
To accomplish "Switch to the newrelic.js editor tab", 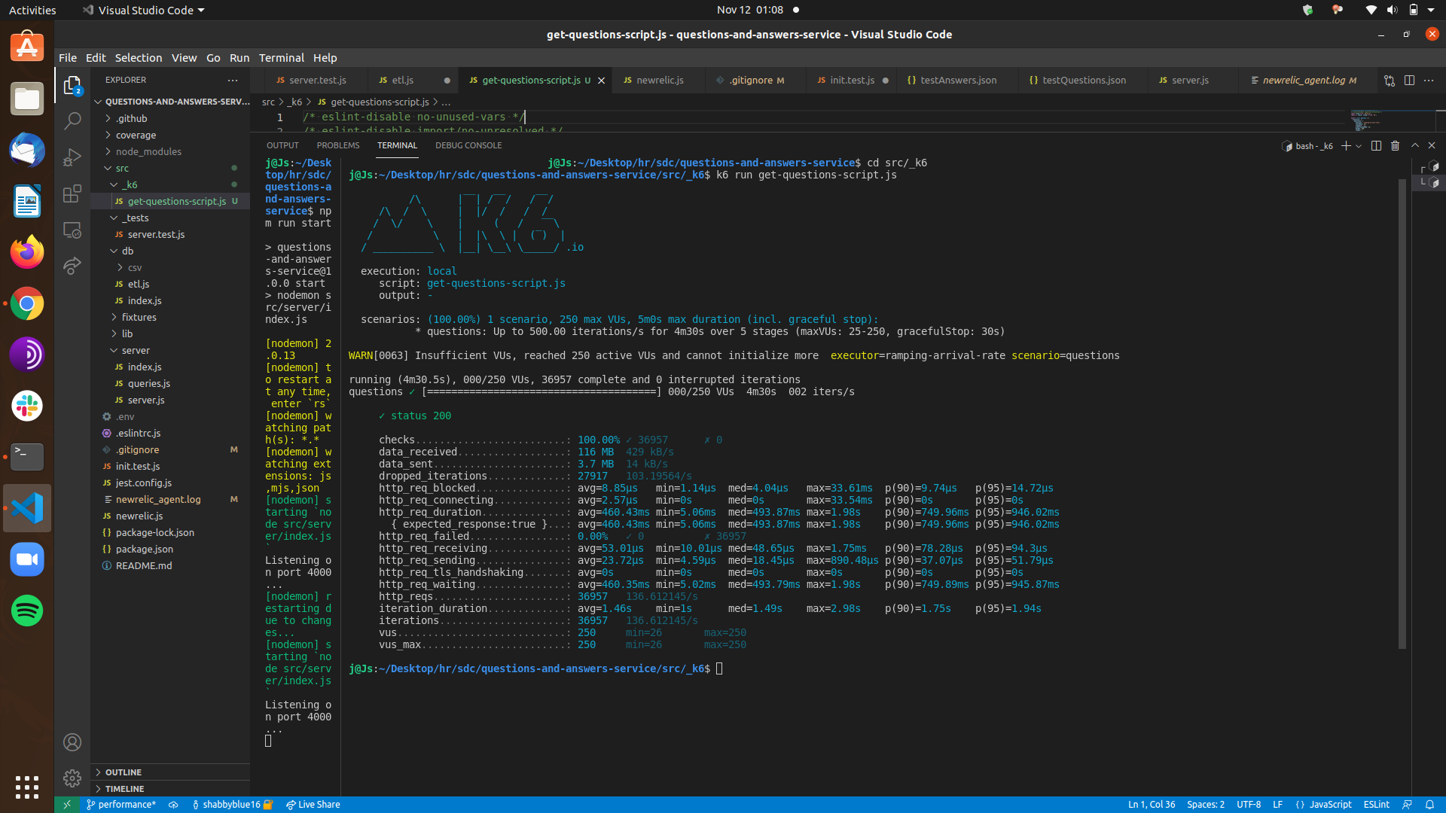I will pos(660,81).
